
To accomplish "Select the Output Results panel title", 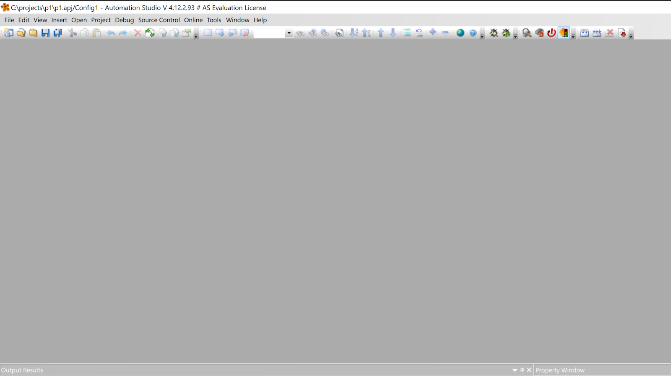I will click(22, 370).
